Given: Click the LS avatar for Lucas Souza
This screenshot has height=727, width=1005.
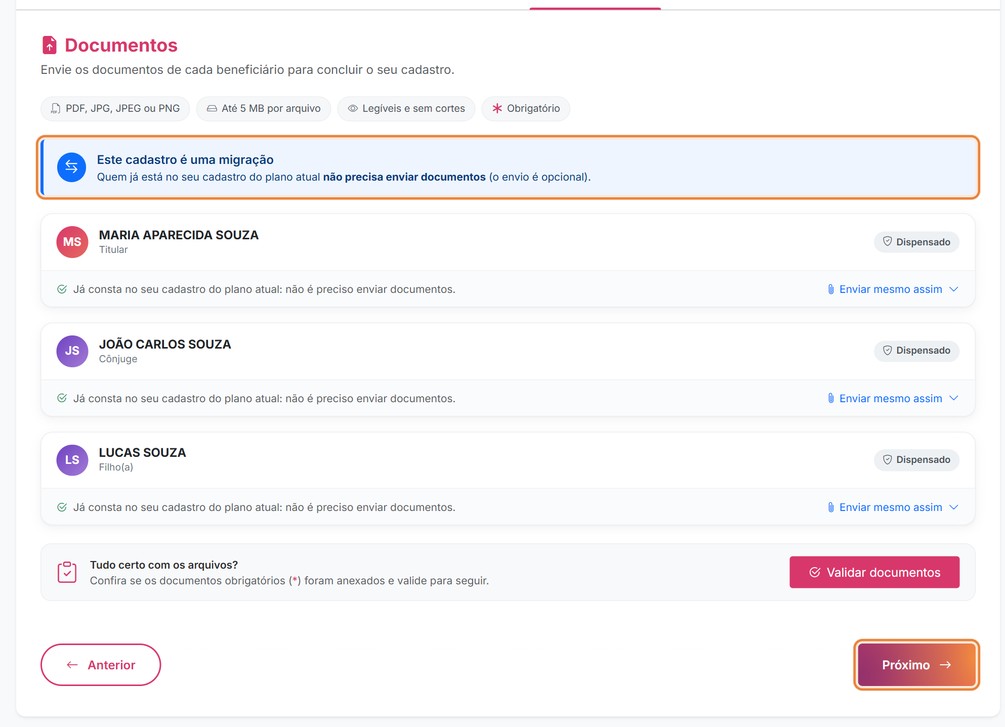Looking at the screenshot, I should tap(72, 460).
